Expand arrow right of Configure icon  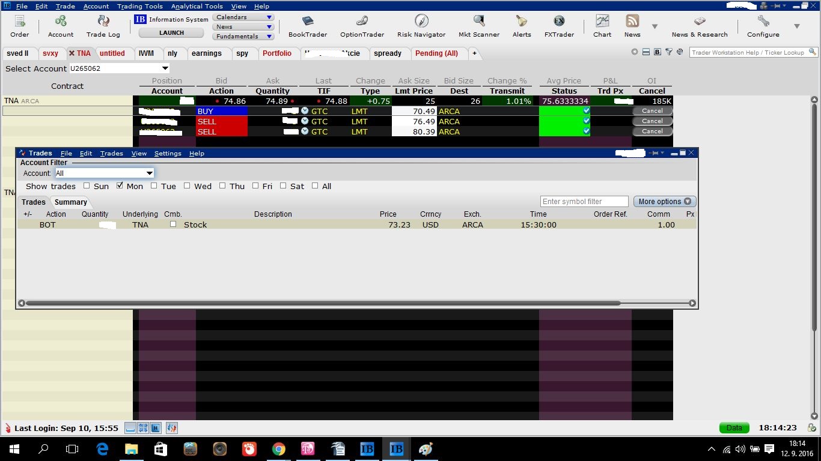796,26
